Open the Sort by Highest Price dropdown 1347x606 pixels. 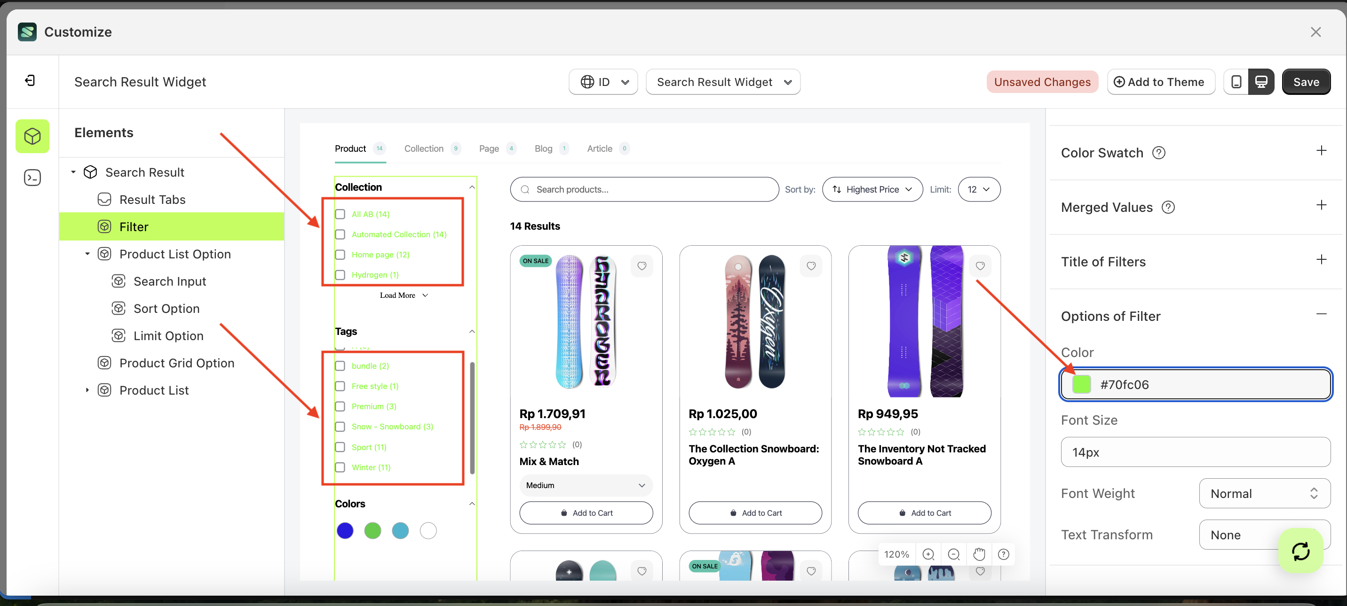(872, 189)
